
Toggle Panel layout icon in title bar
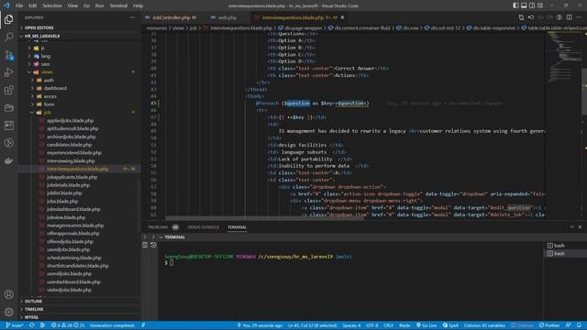click(x=524, y=5)
